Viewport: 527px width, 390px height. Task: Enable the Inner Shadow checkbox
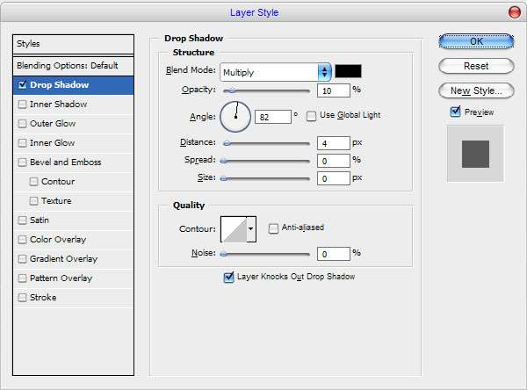[22, 105]
